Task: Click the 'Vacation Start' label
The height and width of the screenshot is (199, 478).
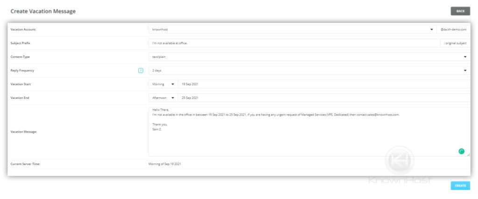Action: point(21,84)
